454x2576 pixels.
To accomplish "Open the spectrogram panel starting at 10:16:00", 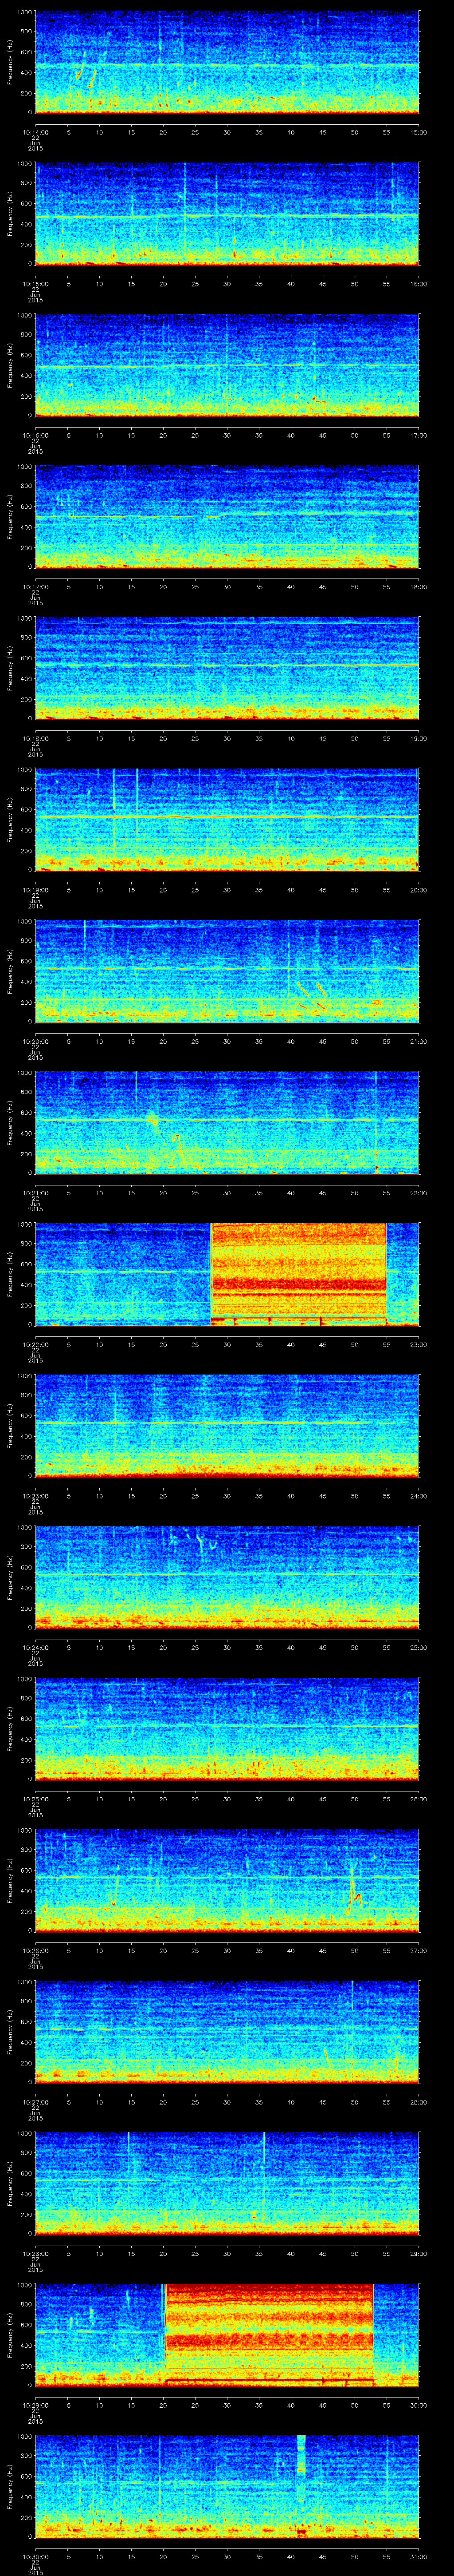I will pos(227,366).
